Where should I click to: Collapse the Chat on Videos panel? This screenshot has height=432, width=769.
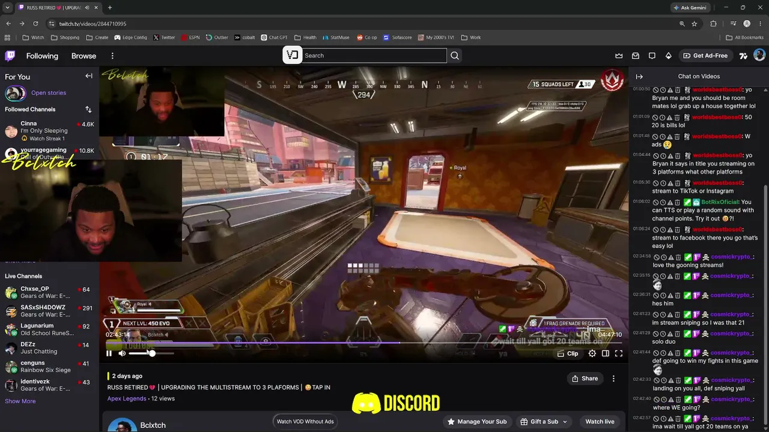[639, 76]
